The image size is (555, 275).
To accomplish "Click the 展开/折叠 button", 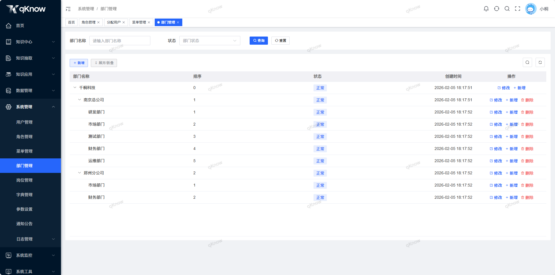I will tap(104, 63).
